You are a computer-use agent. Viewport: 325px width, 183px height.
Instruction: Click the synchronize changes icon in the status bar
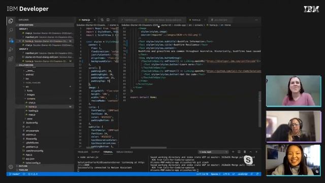[x=24, y=174]
